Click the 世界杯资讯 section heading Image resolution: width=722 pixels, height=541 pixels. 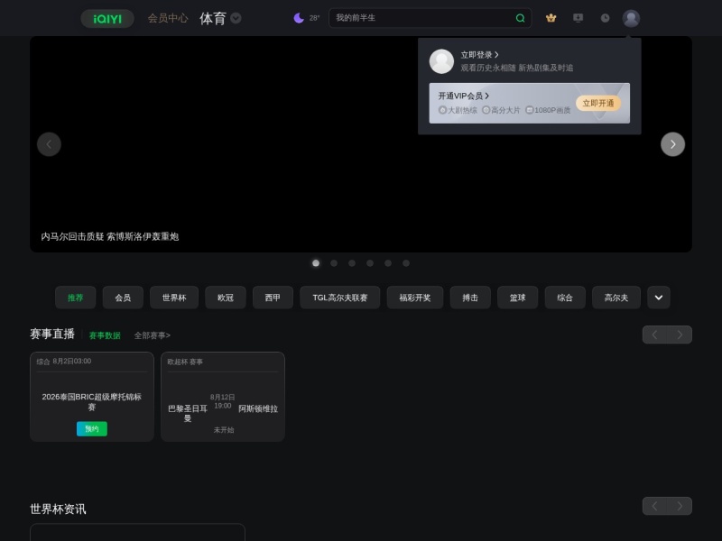click(x=58, y=509)
